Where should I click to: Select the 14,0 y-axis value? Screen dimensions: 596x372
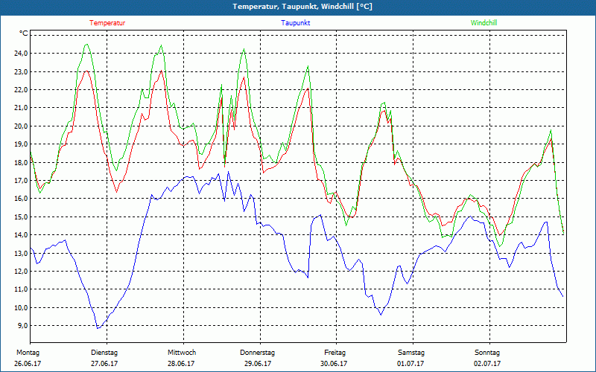point(21,235)
